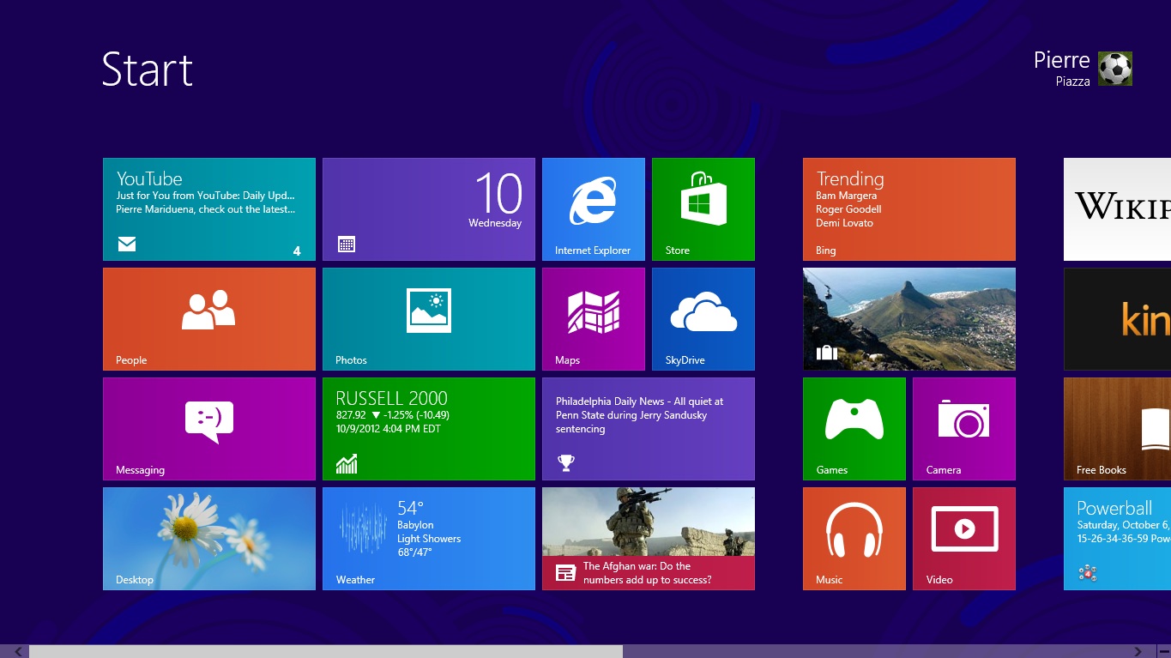The image size is (1171, 658).
Task: Launch Internet Explorer tile
Action: pyautogui.click(x=594, y=209)
